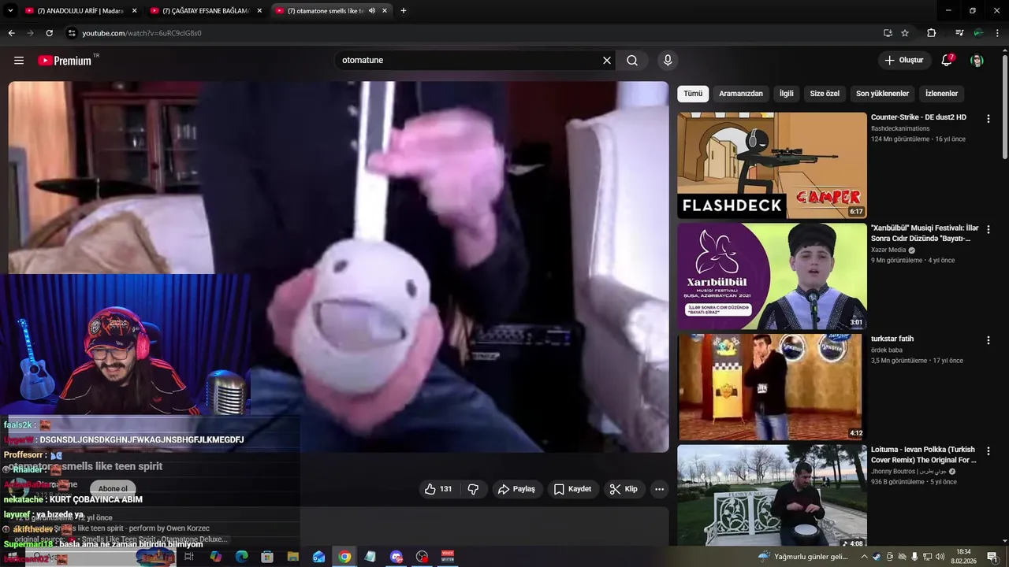Open the Windows notification center icon
This screenshot has width=1009, height=567.
tap(992, 557)
